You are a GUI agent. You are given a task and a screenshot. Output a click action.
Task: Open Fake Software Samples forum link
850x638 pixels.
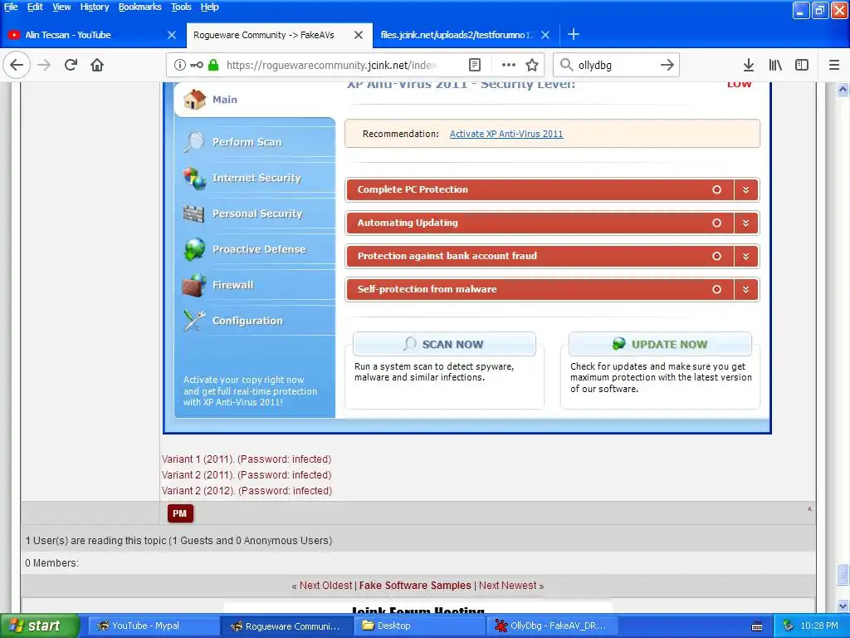(x=415, y=586)
